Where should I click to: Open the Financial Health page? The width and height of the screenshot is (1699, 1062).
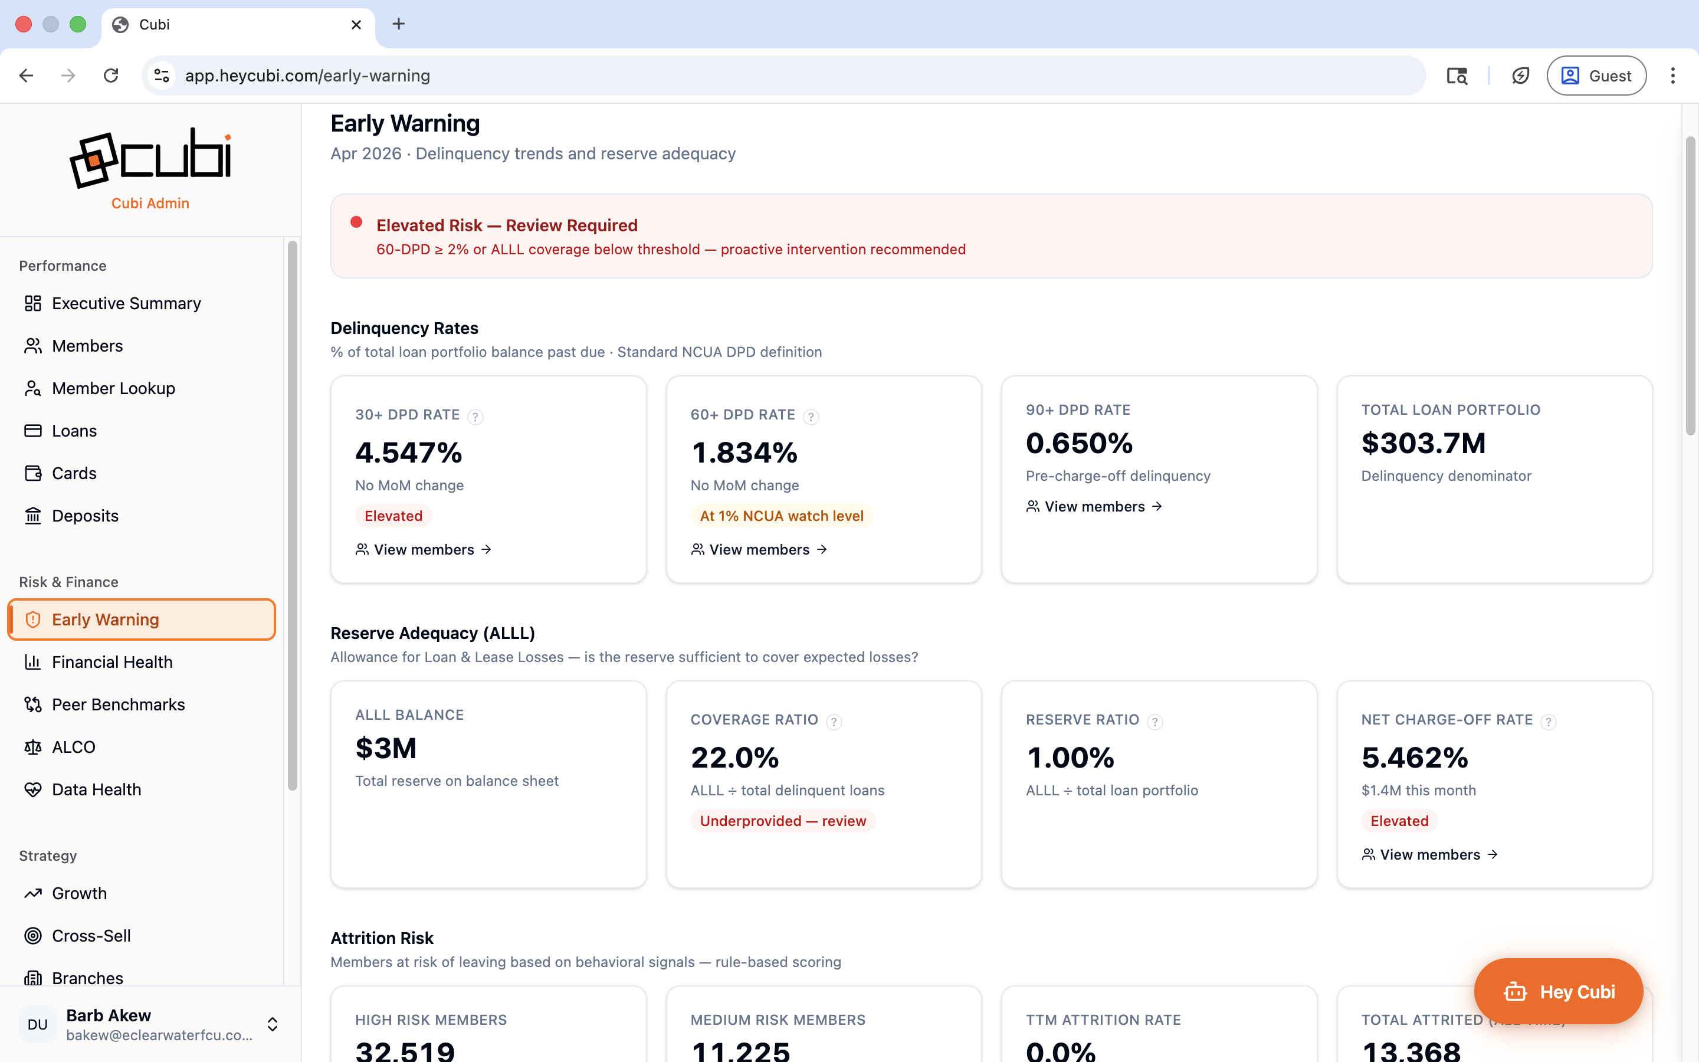point(112,661)
